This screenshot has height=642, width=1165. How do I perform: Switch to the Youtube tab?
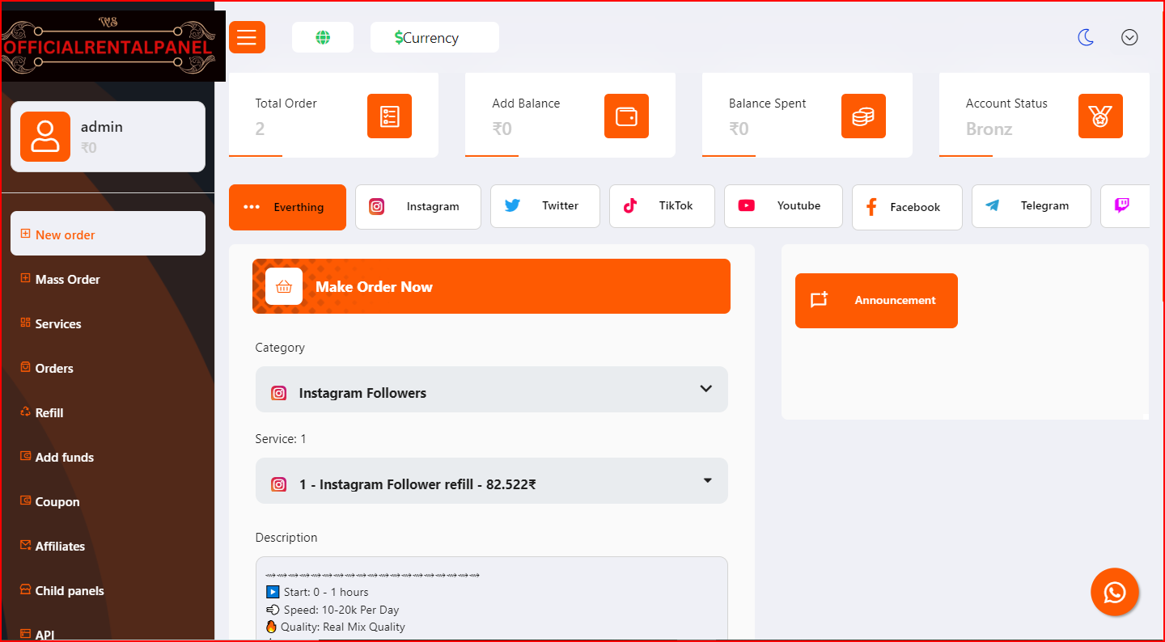783,206
